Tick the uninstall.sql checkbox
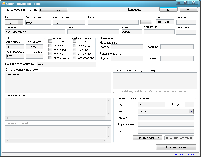 (x=74, y=45)
